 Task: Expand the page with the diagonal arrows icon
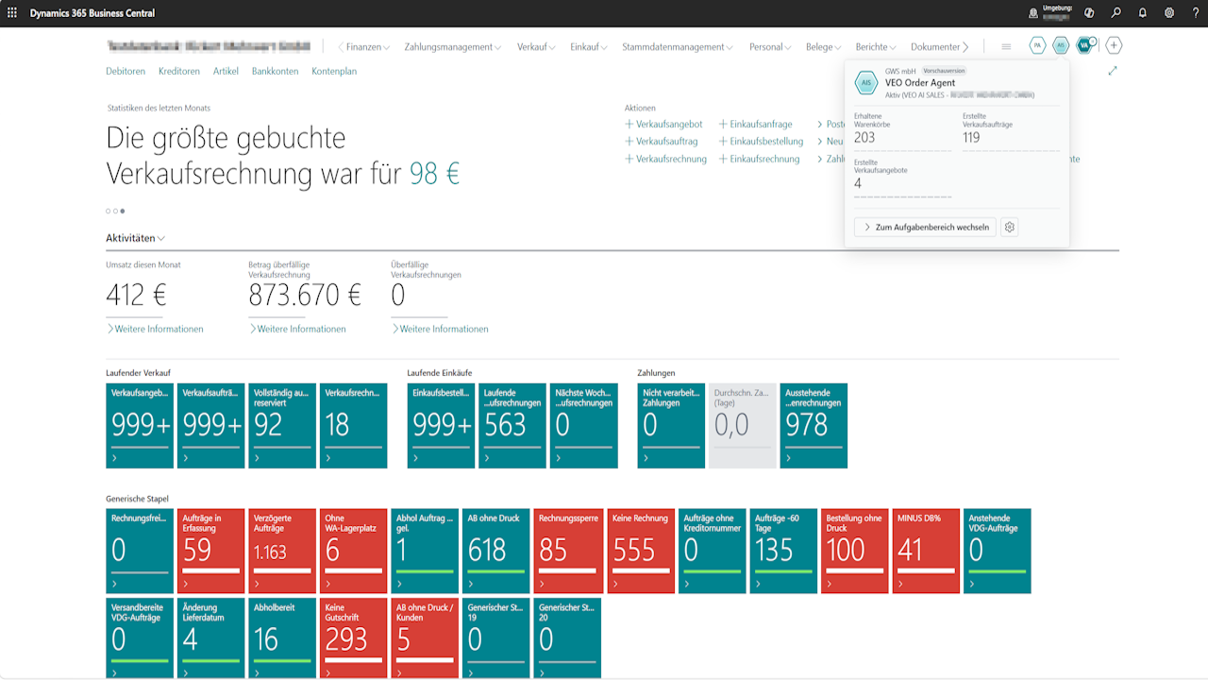tap(1113, 71)
